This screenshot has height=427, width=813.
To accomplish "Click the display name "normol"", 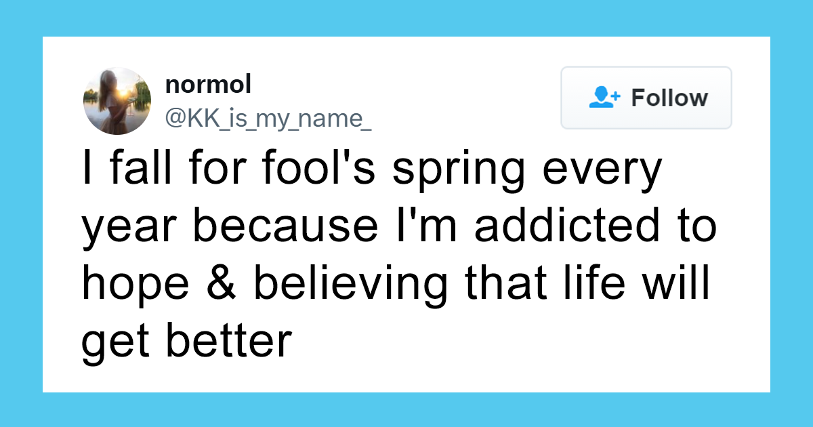I will [208, 85].
